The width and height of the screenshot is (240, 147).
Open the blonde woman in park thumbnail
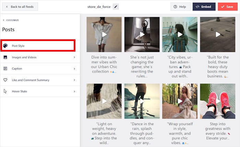point(180,101)
